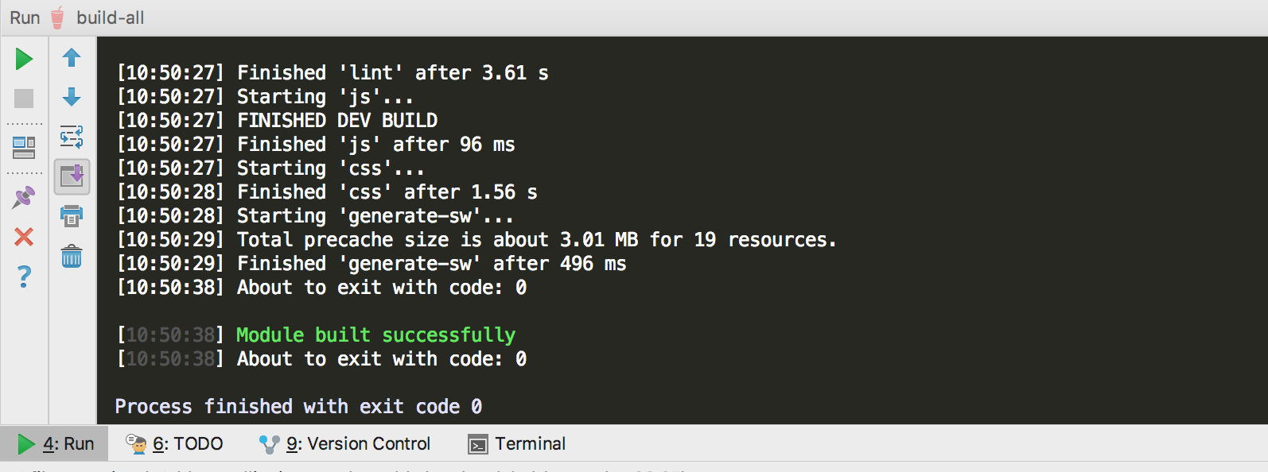
Task: Click the Stop process icon
Action: tap(24, 99)
